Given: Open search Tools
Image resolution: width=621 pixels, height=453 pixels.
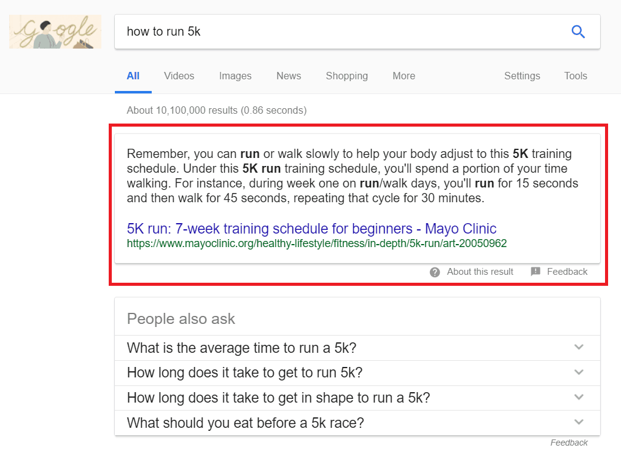Looking at the screenshot, I should [576, 76].
